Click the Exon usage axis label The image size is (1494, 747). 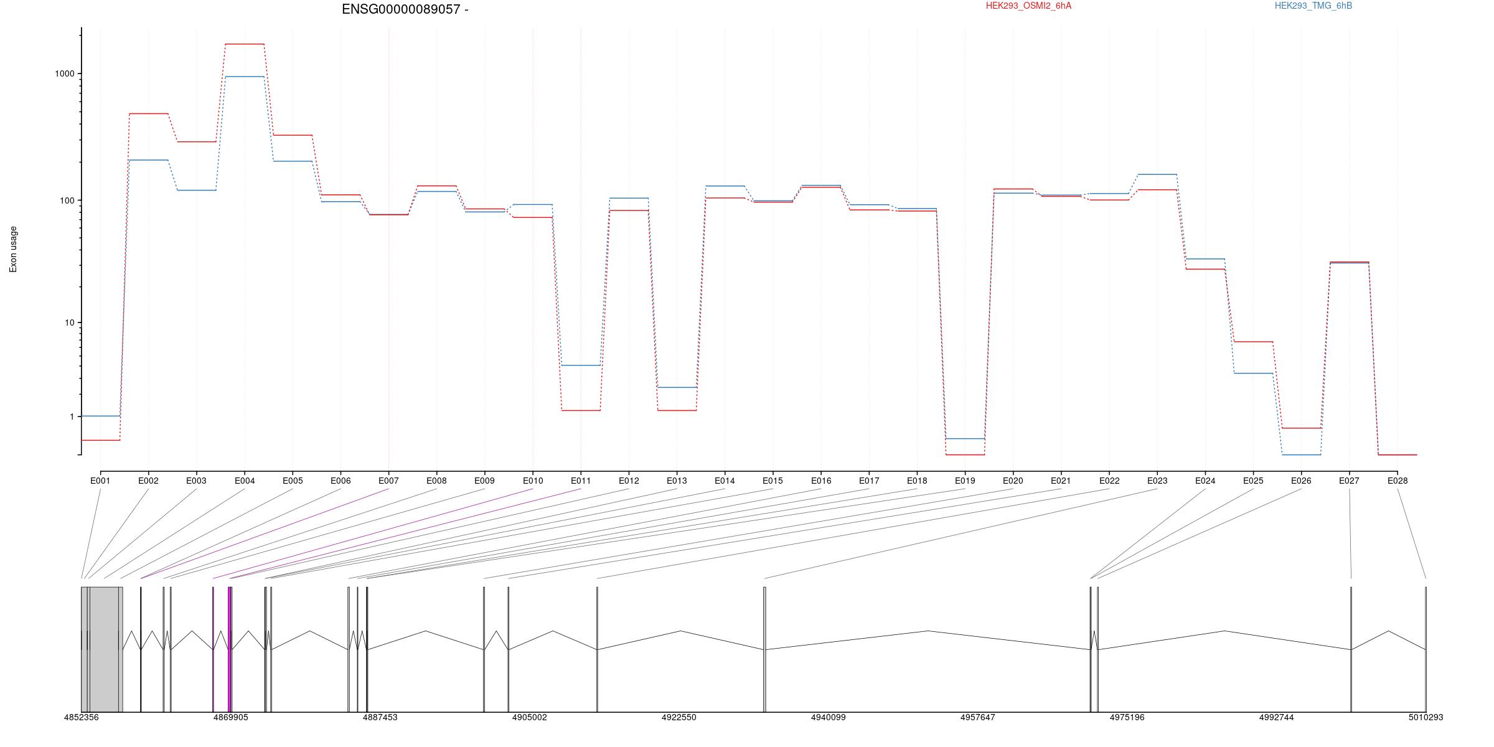point(13,249)
